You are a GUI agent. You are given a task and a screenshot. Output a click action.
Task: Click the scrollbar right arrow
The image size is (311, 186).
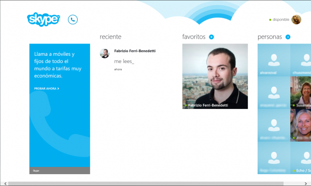coord(306,183)
